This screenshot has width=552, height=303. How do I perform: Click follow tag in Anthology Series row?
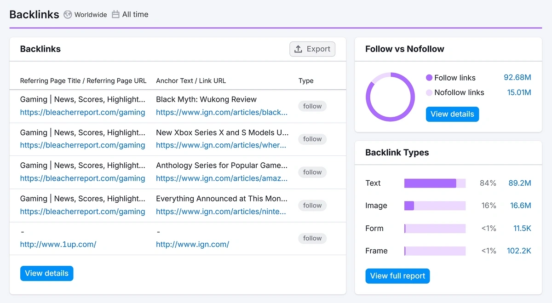312,172
